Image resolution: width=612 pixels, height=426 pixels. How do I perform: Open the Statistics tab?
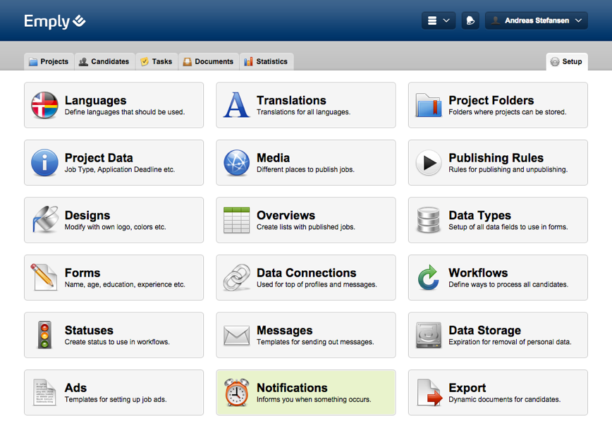(266, 61)
